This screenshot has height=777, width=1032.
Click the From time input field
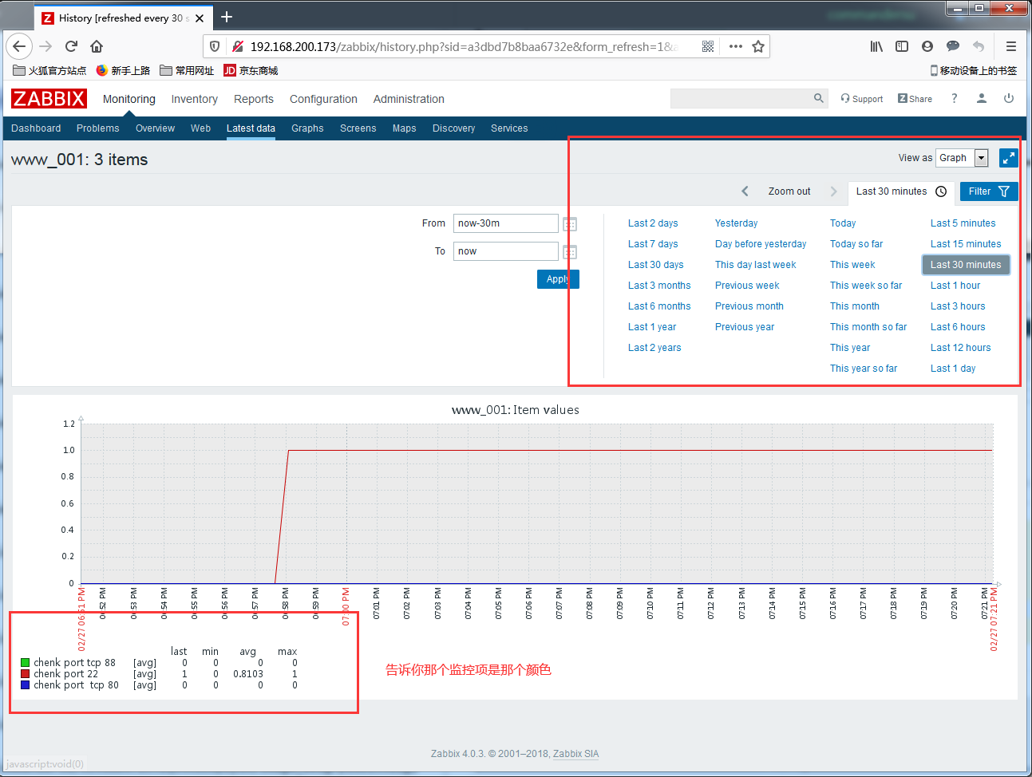pos(506,223)
